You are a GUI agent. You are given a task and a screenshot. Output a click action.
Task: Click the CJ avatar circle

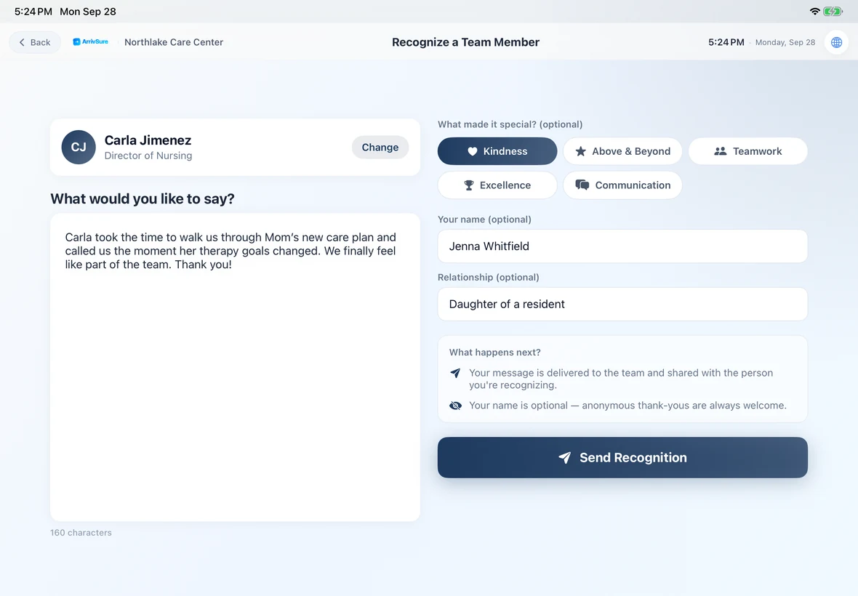click(79, 147)
